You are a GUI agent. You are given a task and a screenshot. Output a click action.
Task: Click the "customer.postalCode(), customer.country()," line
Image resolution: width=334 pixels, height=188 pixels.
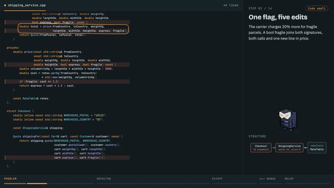[x=87, y=145]
